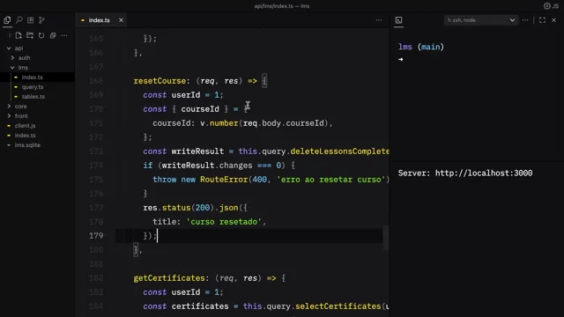Close the terminal panel

pos(554,20)
